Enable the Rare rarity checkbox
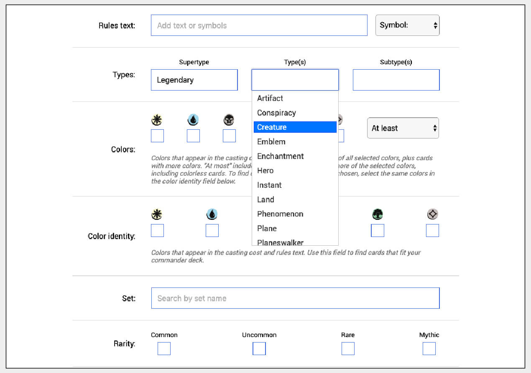The height and width of the screenshot is (373, 531). [348, 348]
